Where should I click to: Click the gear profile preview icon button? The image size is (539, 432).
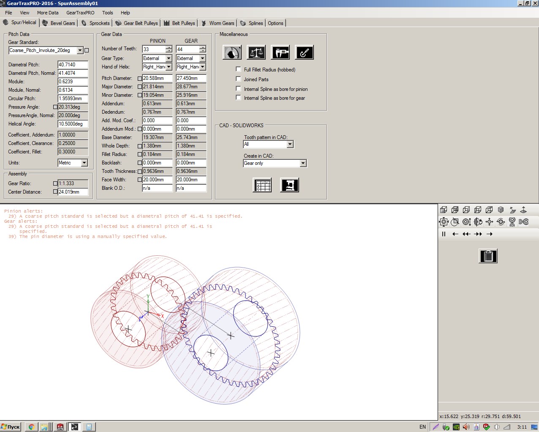[x=232, y=52]
